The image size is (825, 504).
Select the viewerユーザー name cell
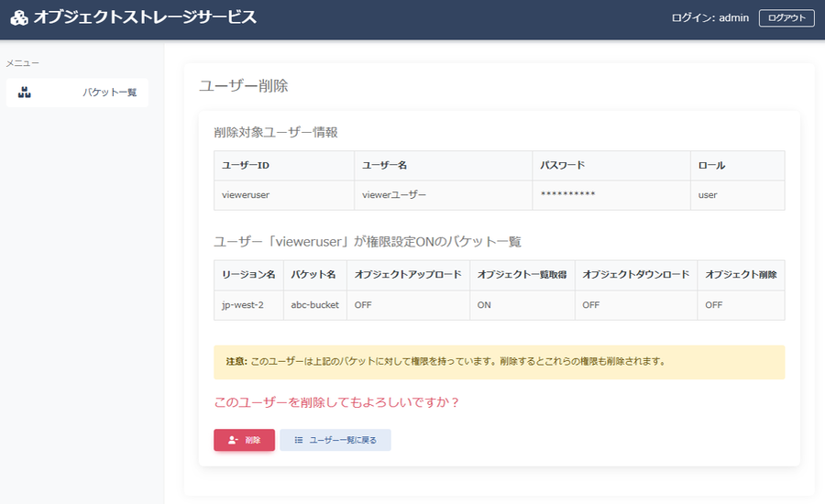tap(444, 195)
